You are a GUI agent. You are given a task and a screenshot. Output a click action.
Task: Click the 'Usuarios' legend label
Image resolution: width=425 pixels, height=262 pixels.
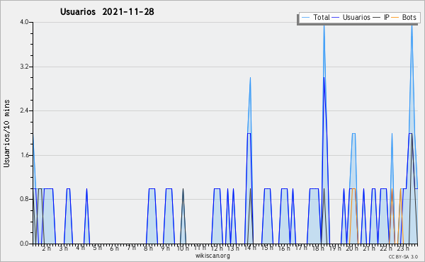[356, 17]
